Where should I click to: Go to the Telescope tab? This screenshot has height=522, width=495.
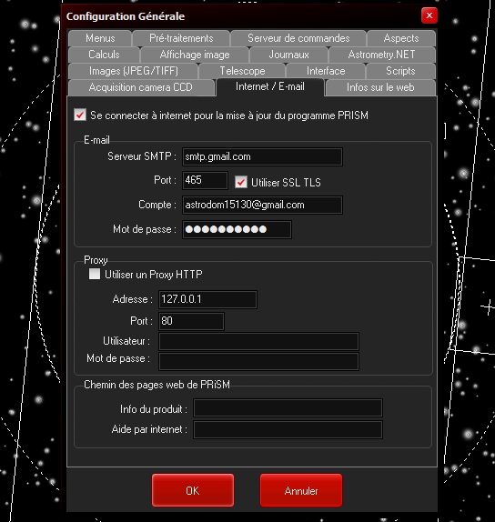(x=242, y=71)
